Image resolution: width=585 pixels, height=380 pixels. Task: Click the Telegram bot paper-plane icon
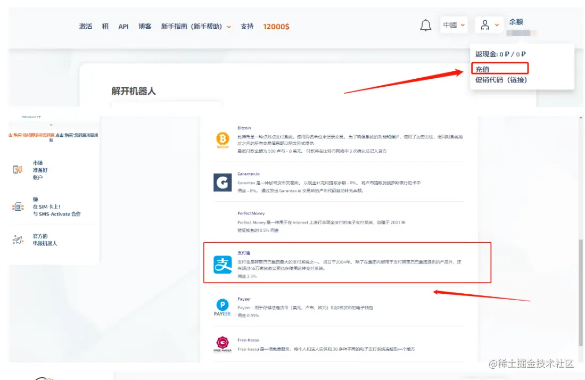(x=18, y=239)
